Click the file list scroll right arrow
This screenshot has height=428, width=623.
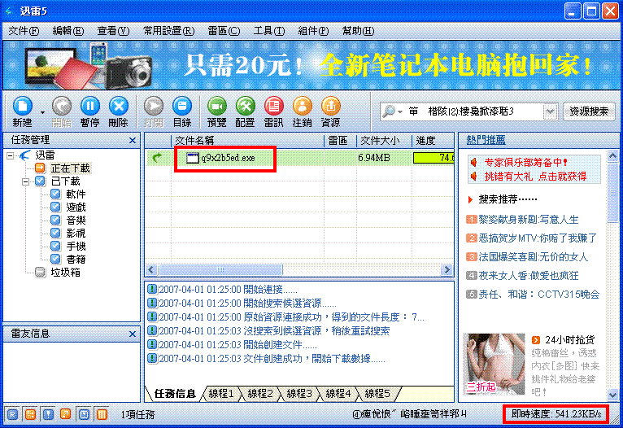447,270
